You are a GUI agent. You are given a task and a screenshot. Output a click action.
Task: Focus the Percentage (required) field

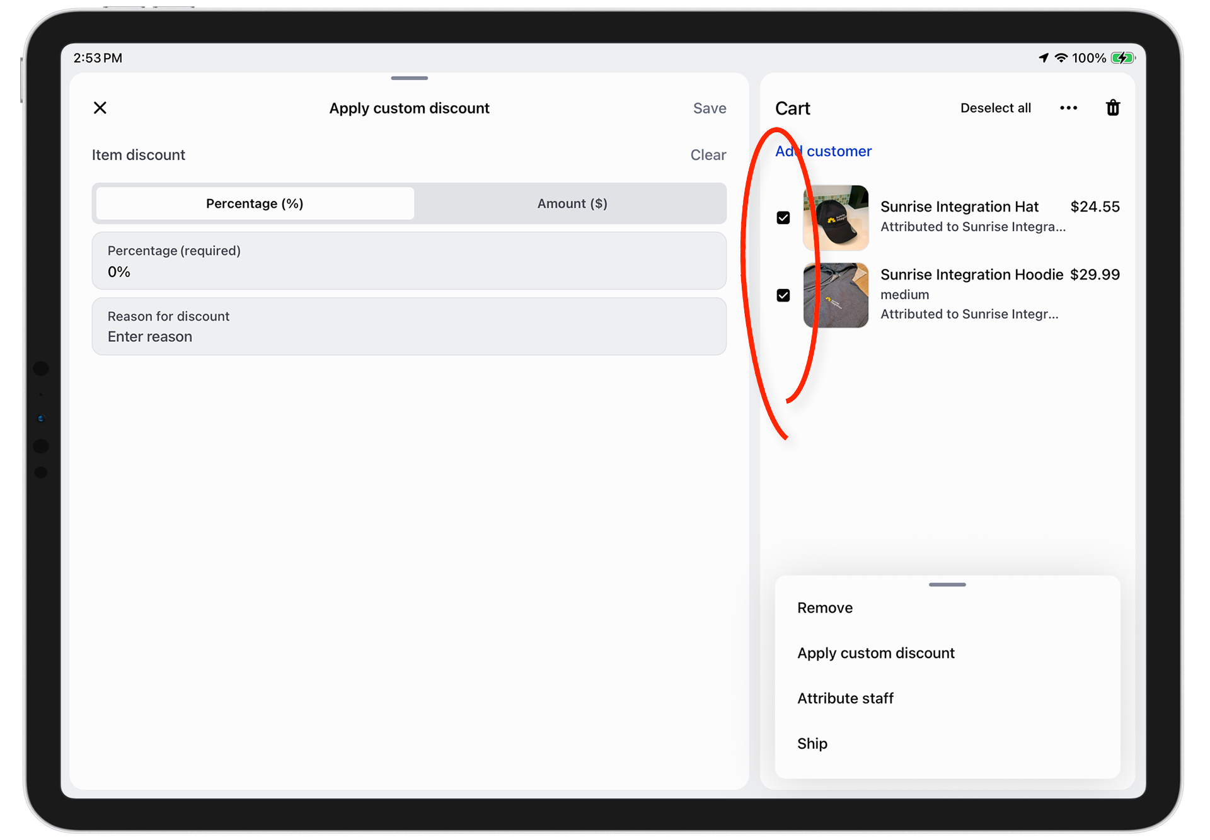pos(409,261)
